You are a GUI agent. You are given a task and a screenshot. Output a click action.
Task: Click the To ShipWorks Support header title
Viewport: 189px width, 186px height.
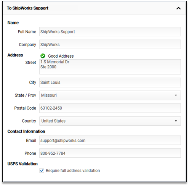click(x=27, y=8)
